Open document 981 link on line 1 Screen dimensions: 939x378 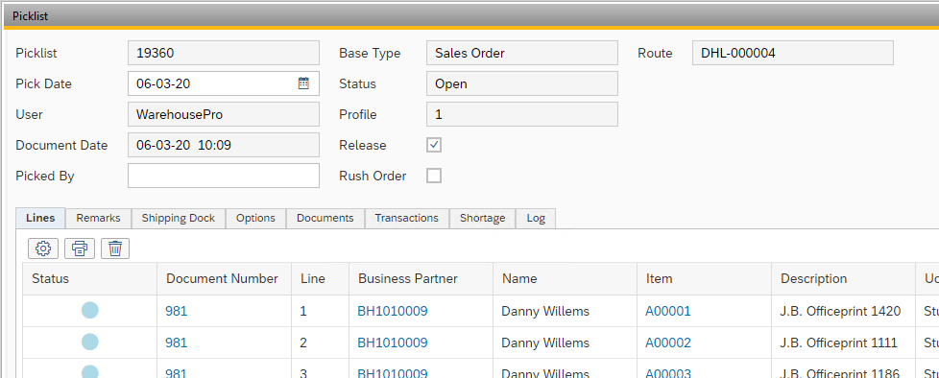pyautogui.click(x=176, y=311)
